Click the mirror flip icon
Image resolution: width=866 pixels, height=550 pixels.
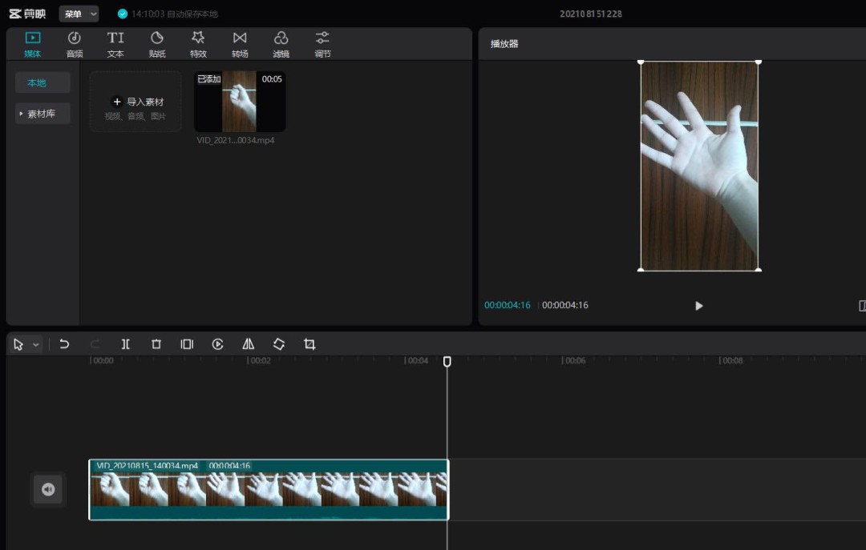[x=249, y=344]
